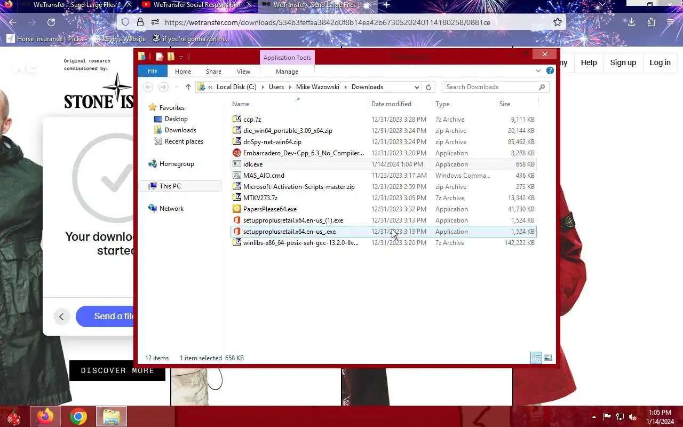Switch to Details view in status bar
683x427 pixels.
pyautogui.click(x=536, y=358)
